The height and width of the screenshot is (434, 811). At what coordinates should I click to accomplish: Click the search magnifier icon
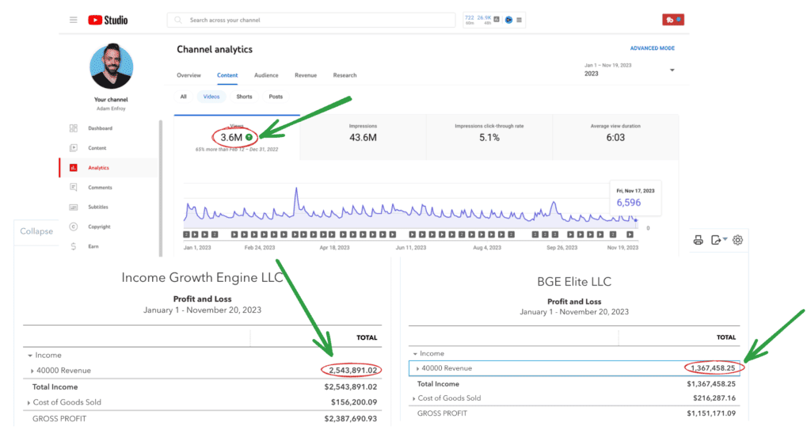point(178,20)
